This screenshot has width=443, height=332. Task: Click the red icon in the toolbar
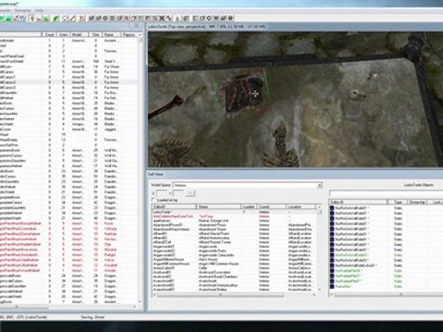tap(82, 18)
